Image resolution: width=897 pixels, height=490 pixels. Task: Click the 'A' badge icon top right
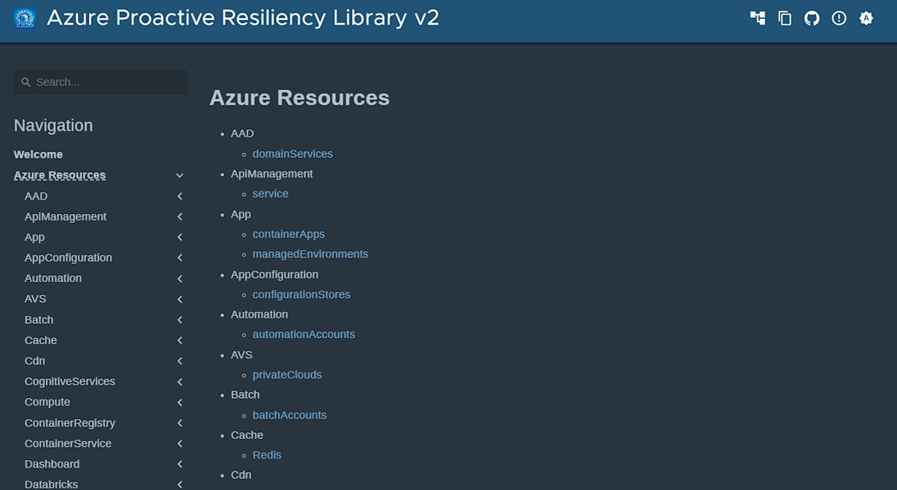click(x=866, y=18)
